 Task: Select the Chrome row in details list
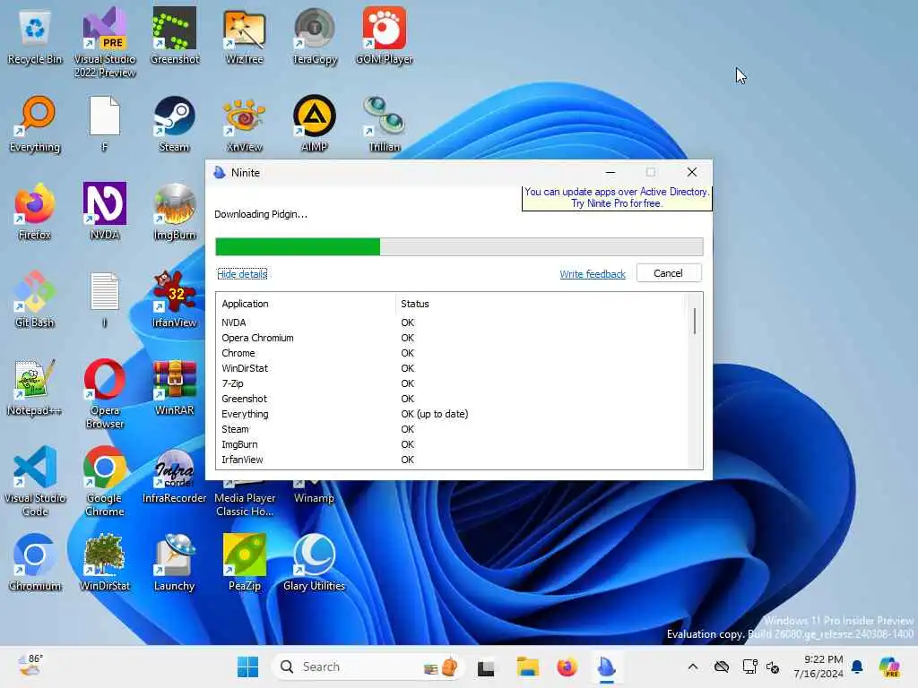[451, 353]
